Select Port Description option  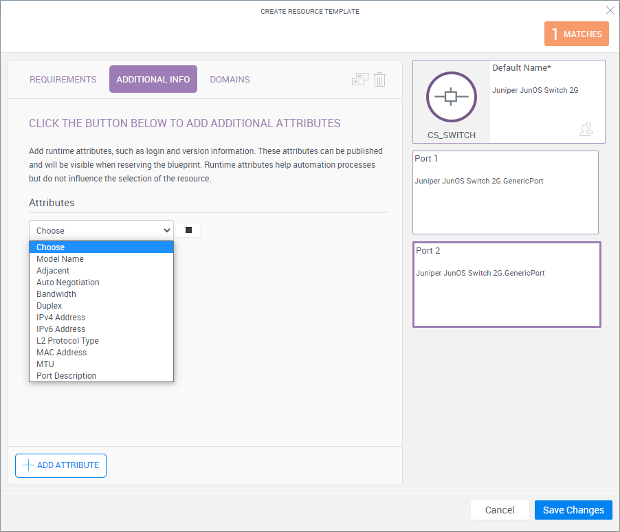coord(66,376)
